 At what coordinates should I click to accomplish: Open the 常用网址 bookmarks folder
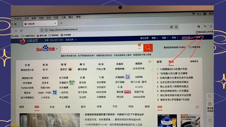pyautogui.click(x=54, y=35)
